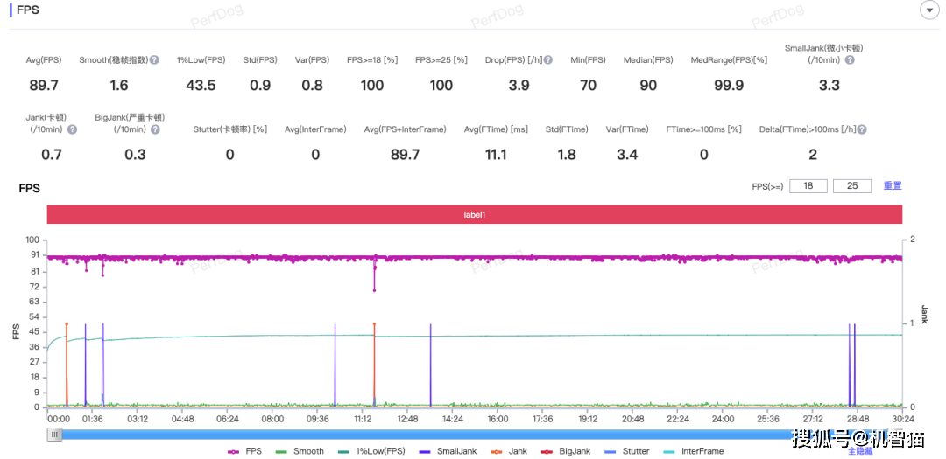Image resolution: width=946 pixels, height=459 pixels.
Task: Click the timeline range slider handle
Action: pos(54,434)
